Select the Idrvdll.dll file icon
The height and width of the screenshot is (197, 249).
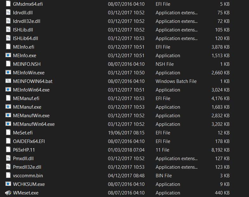[x=8, y=13]
